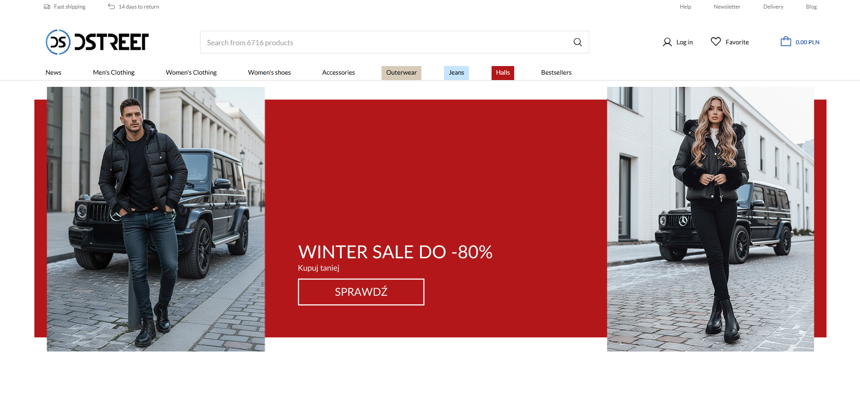Click the fast shipping truck icon

[x=47, y=7]
